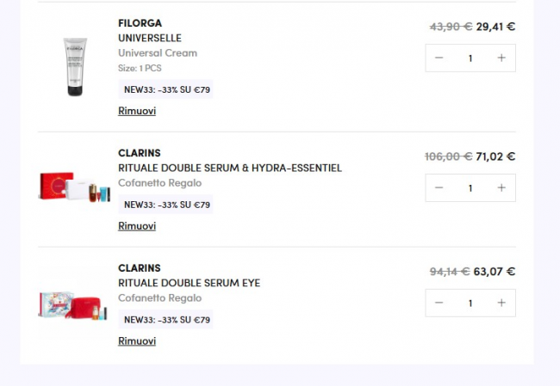Decrease Double Serum & Hydra-Essentiel quantity

point(439,187)
